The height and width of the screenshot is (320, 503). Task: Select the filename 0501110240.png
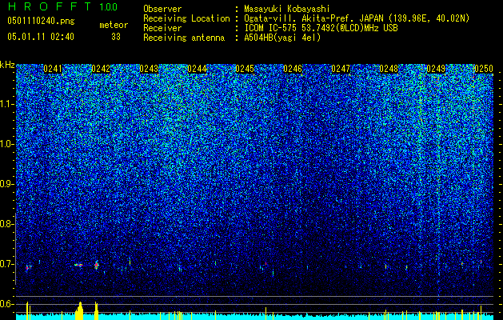pos(41,21)
